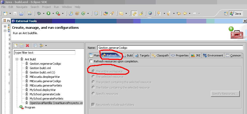Collapse the Ant Build tree node
This screenshot has height=114, width=247.
[x=17, y=59]
